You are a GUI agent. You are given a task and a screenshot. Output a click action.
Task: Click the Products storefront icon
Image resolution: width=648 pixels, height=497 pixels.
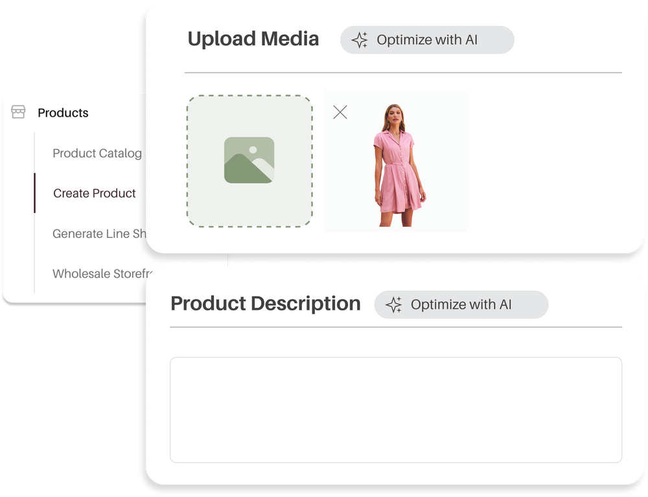pyautogui.click(x=18, y=113)
